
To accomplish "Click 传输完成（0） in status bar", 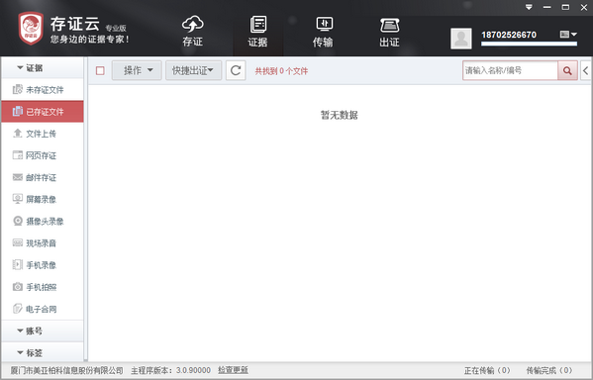I will pos(549,370).
